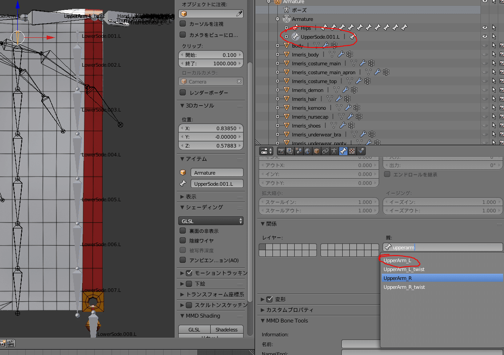Click the wrench modifier icon on Imeris_body row
This screenshot has height=355, width=504.
coord(341,55)
